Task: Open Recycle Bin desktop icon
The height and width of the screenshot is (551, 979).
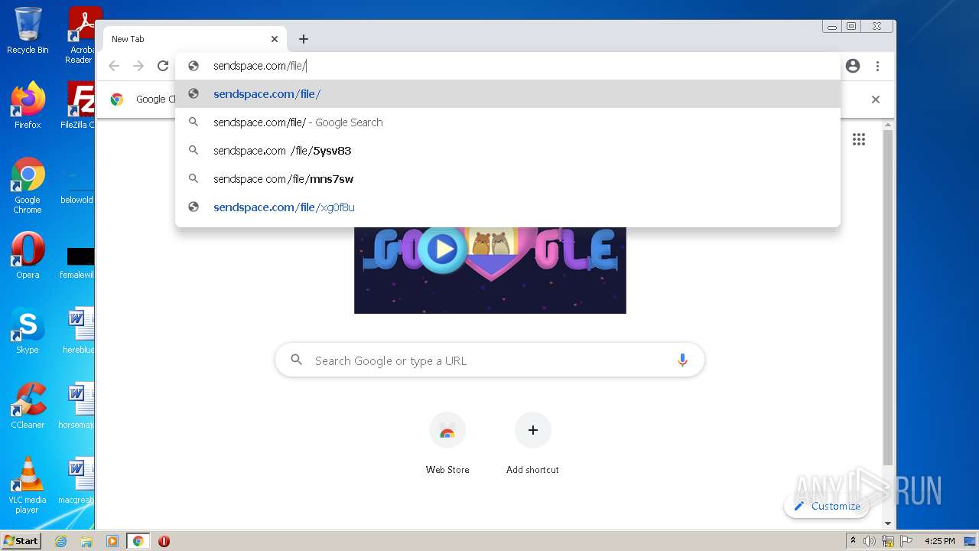Action: [28, 31]
